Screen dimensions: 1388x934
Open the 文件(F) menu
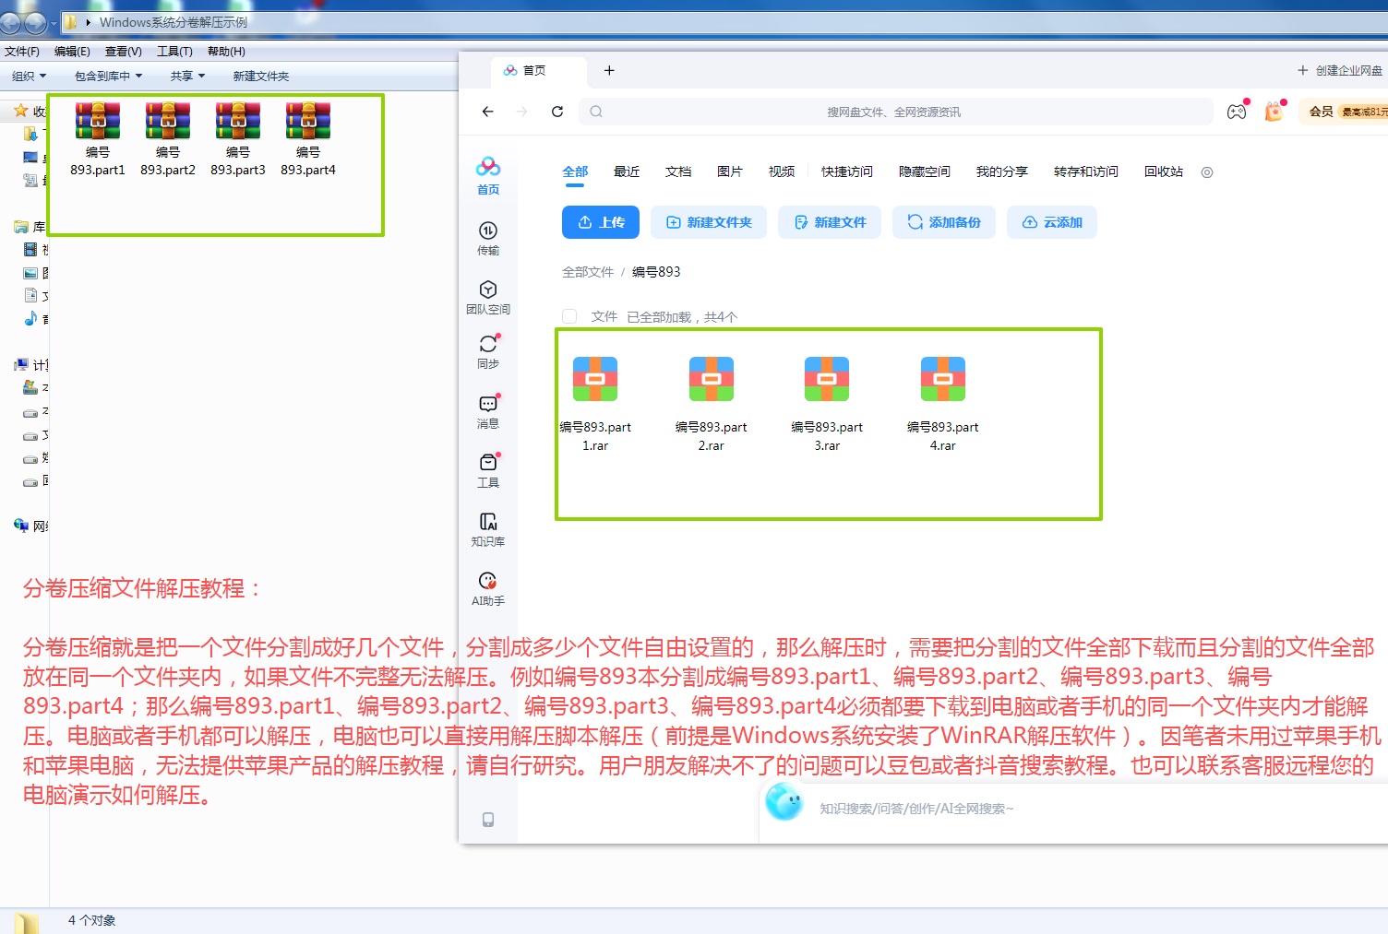tap(22, 52)
